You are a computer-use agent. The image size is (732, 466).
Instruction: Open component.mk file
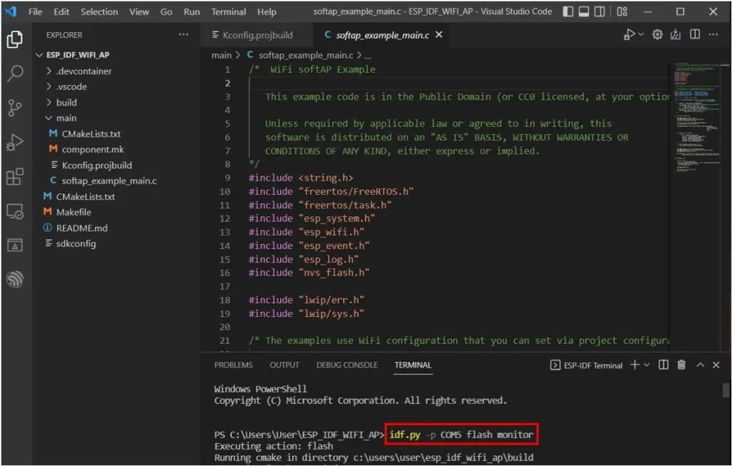pos(117,149)
